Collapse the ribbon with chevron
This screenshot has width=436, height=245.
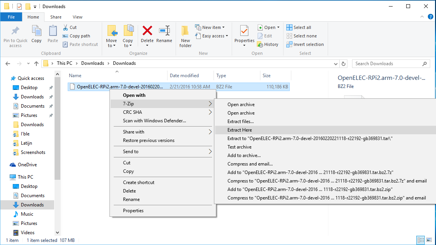[422, 17]
